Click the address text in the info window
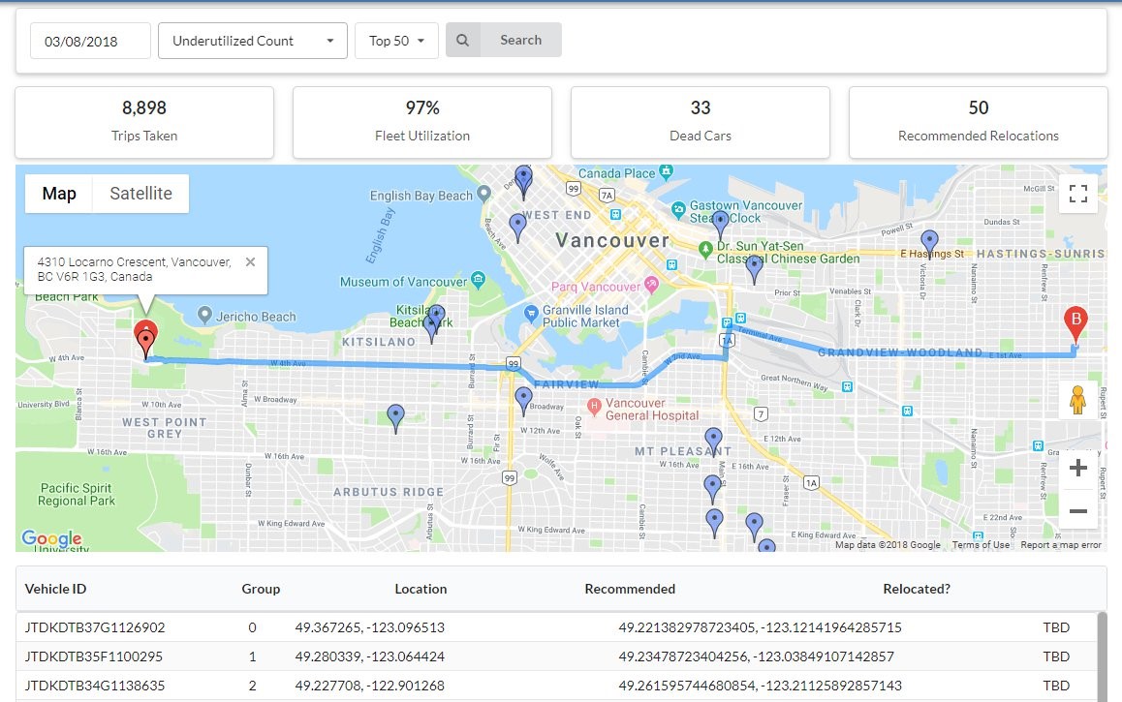 click(135, 269)
